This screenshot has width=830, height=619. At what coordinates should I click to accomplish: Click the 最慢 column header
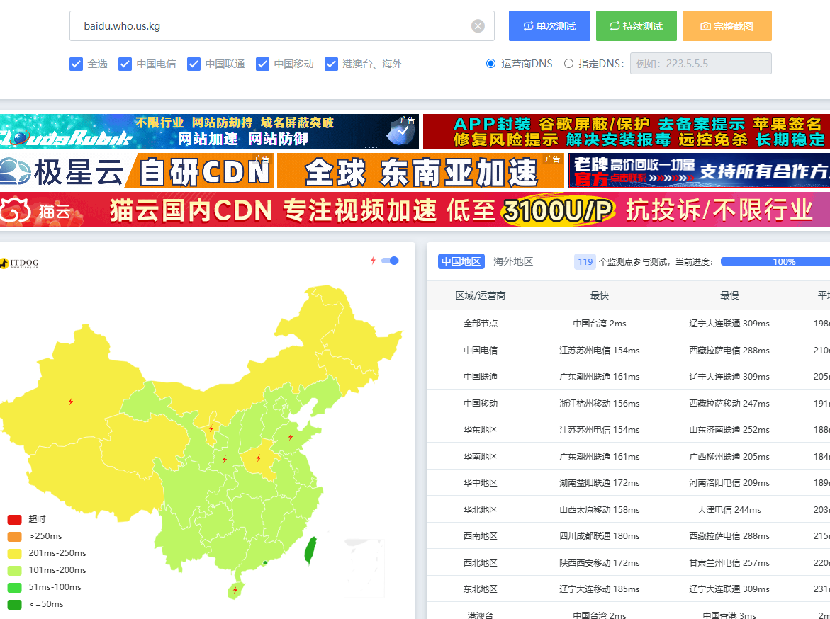[729, 296]
